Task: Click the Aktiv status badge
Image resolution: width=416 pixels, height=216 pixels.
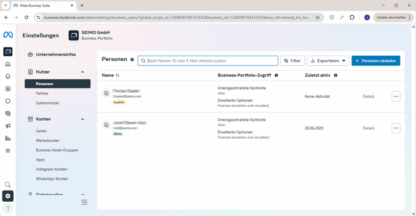Action: click(118, 134)
